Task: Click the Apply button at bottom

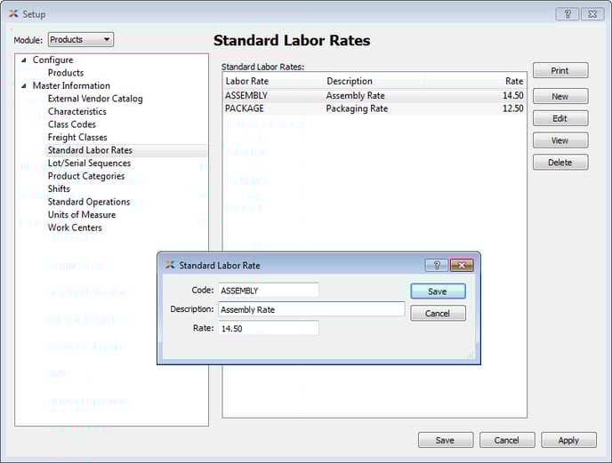Action: click(x=568, y=440)
